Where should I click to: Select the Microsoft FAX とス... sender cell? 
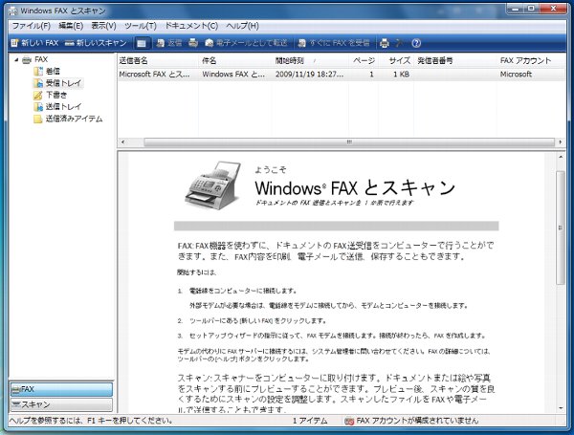(x=154, y=75)
